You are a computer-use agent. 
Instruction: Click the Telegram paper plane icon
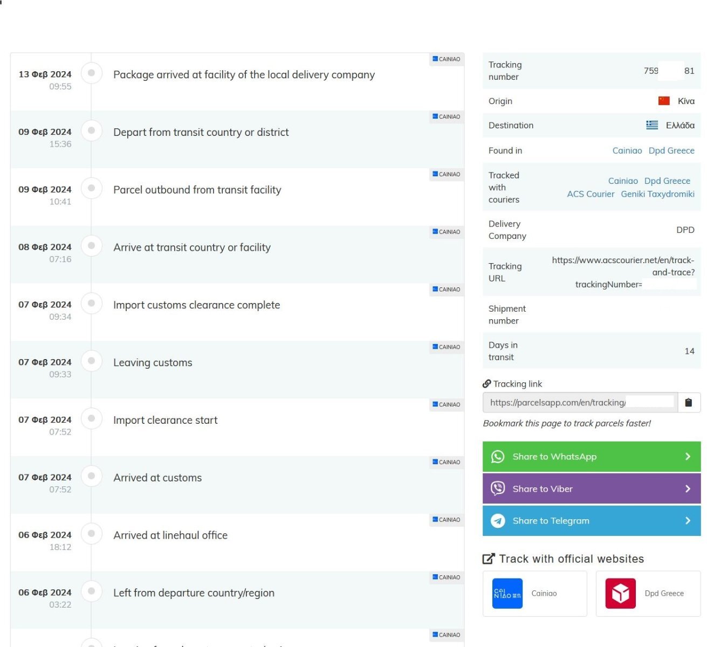pyautogui.click(x=498, y=521)
